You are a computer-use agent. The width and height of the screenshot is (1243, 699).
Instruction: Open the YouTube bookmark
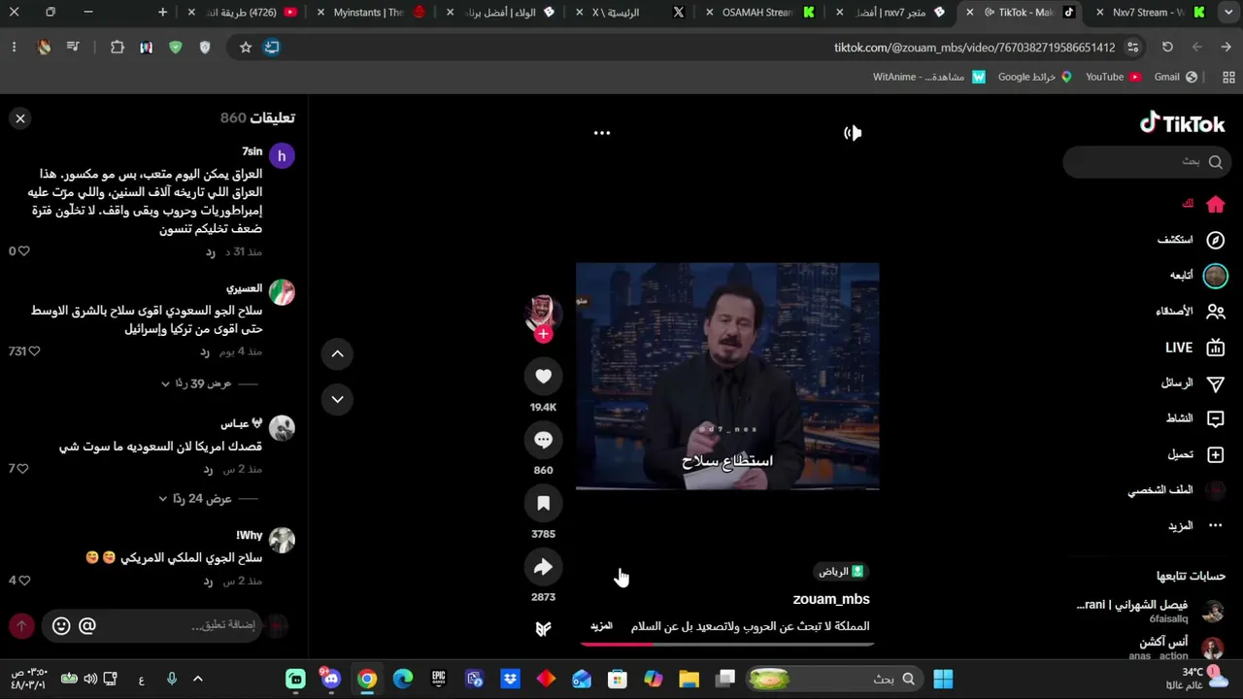(1113, 77)
